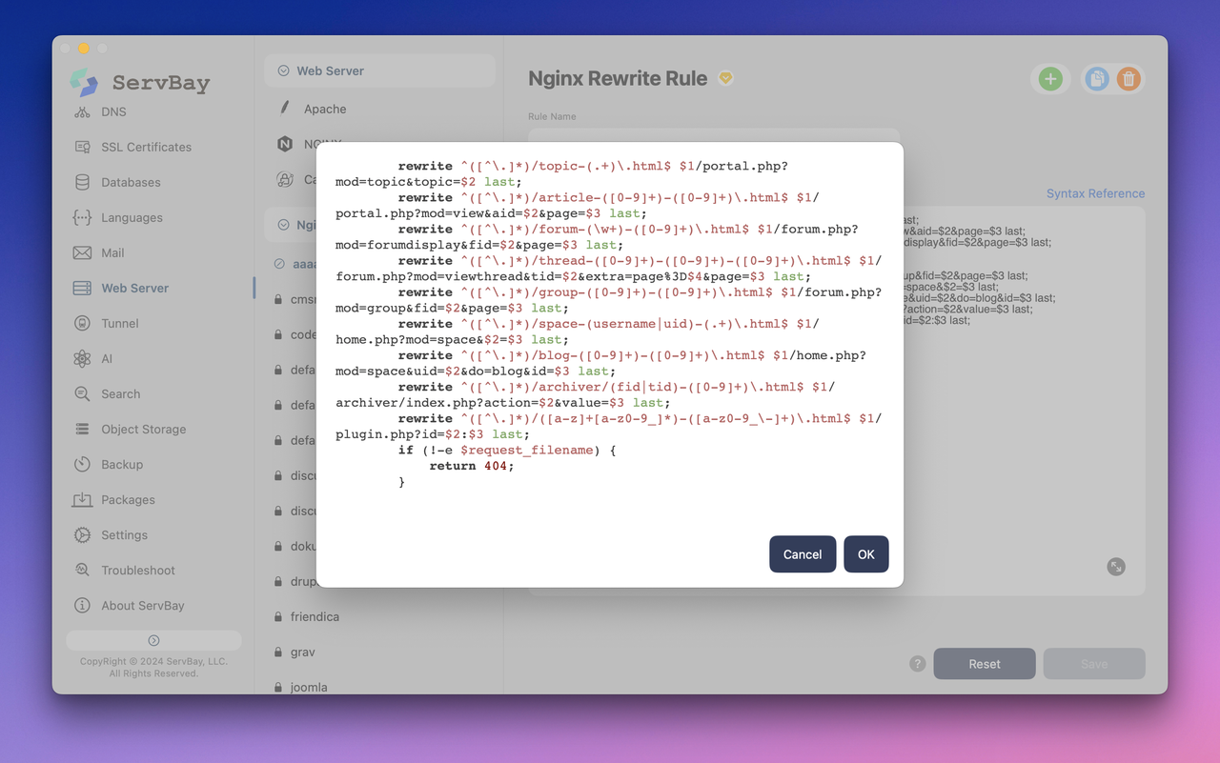The width and height of the screenshot is (1220, 763).
Task: Click the Packages download icon
Action: point(82,499)
